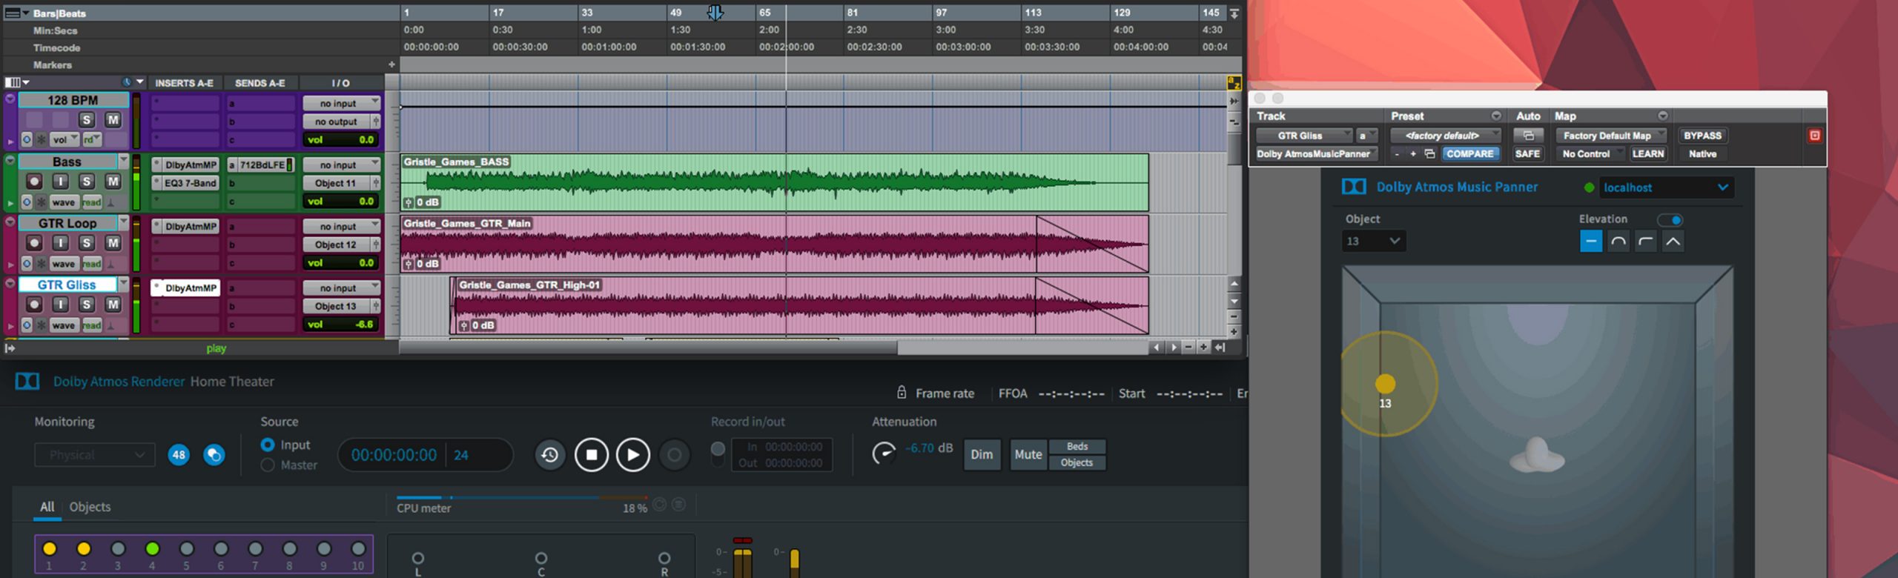1898x578 pixels.
Task: Click the timecode display in Renderer
Action: (394, 455)
